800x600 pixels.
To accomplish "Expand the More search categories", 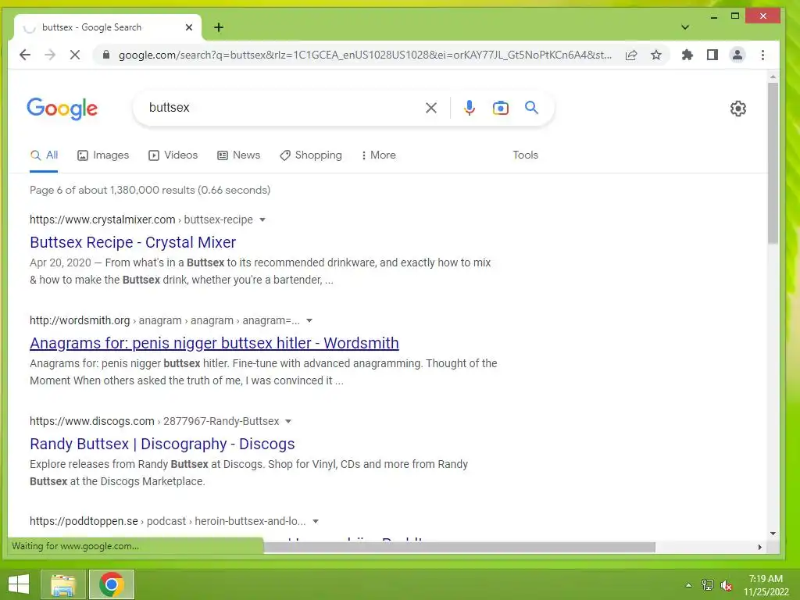I will pyautogui.click(x=378, y=155).
